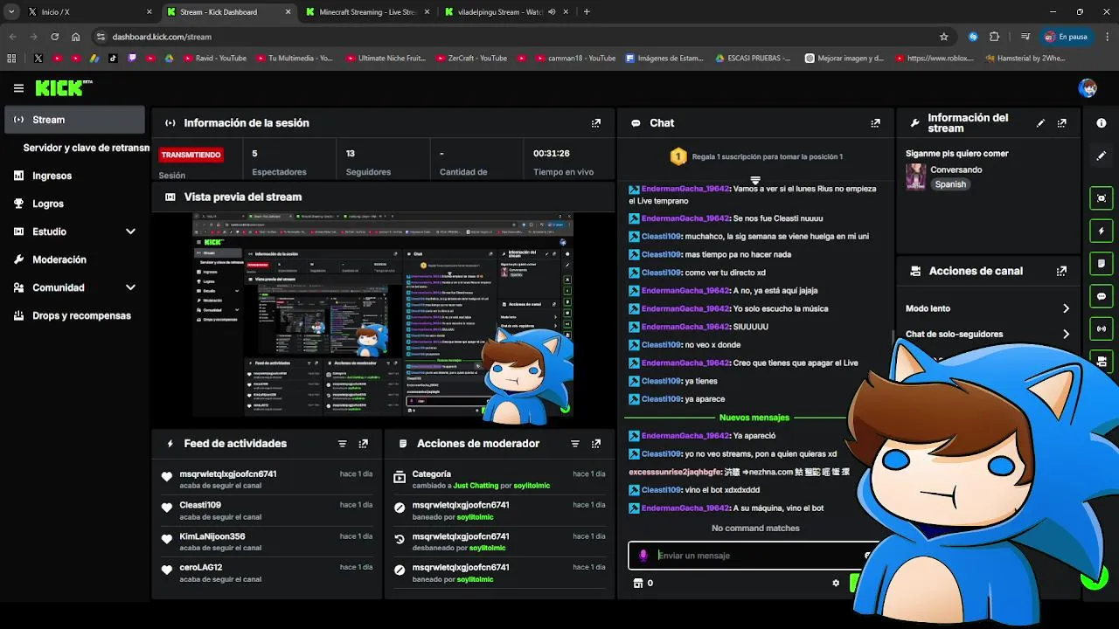
Task: Click the gift icon below the chat input
Action: coord(638,584)
